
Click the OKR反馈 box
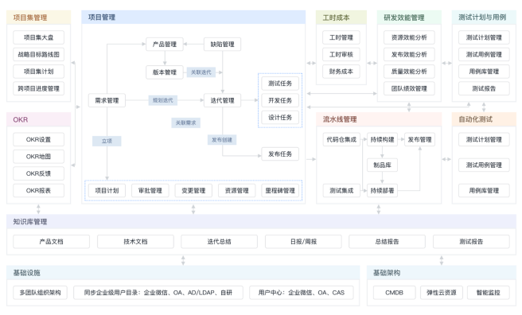(x=39, y=173)
